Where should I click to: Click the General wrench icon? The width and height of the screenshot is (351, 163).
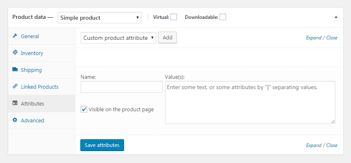pyautogui.click(x=15, y=36)
